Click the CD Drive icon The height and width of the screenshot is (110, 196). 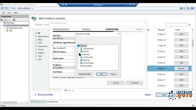pos(81,57)
